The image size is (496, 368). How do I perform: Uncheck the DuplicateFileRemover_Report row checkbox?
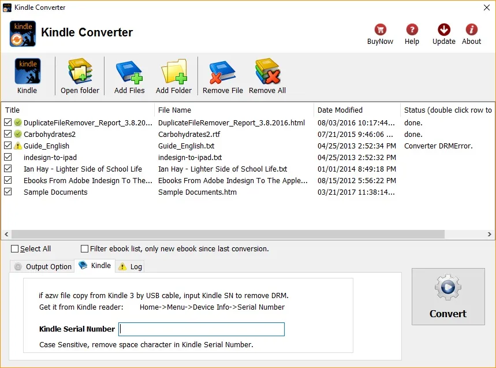8,122
